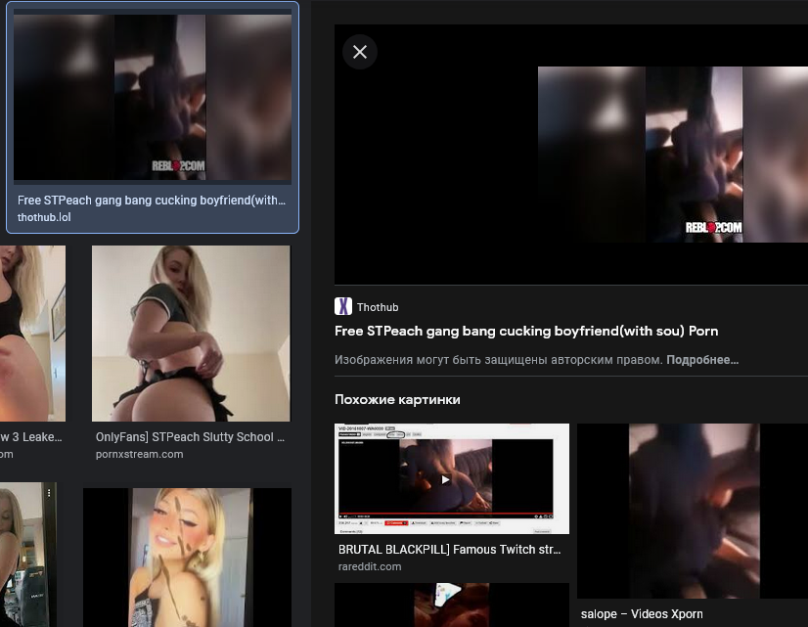This screenshot has width=808, height=627.
Task: Click the thothub.lol domain text
Action: [x=44, y=217]
